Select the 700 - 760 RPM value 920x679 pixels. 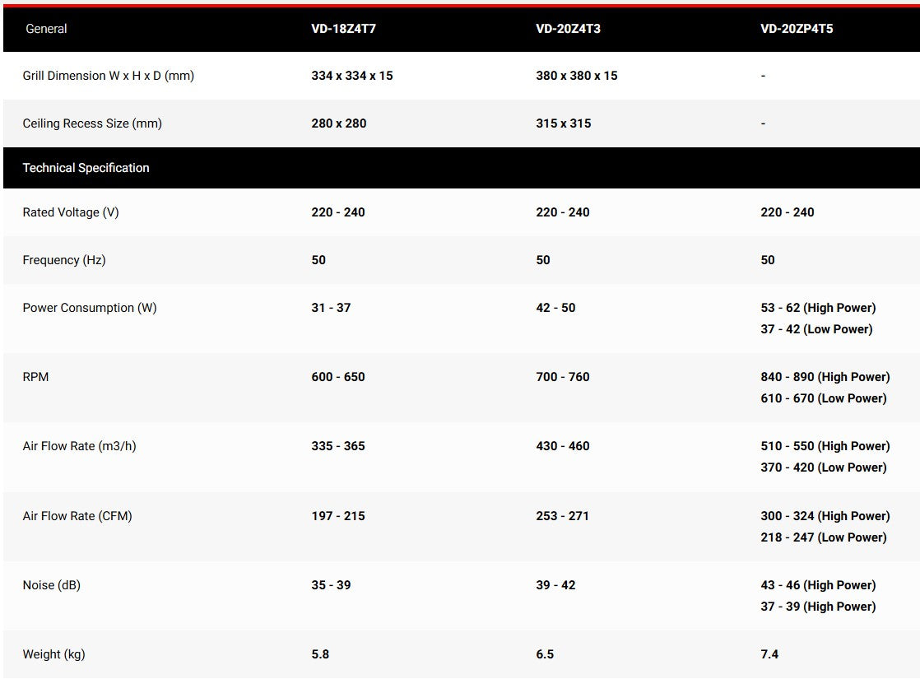pos(563,377)
